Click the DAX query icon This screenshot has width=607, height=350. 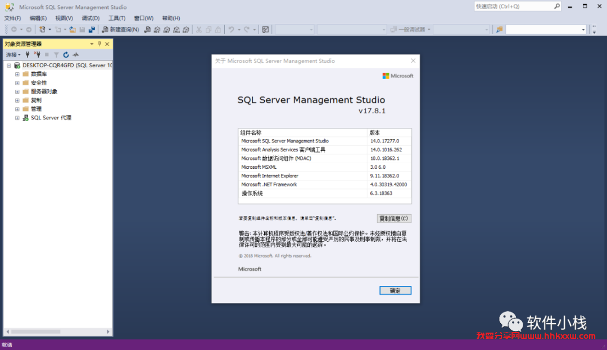pyautogui.click(x=186, y=29)
